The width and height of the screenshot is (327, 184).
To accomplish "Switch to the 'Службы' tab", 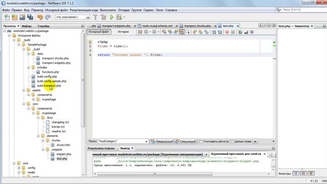I will point(43,26).
